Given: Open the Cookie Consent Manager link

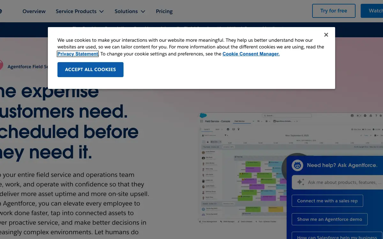Looking at the screenshot, I should [251, 54].
